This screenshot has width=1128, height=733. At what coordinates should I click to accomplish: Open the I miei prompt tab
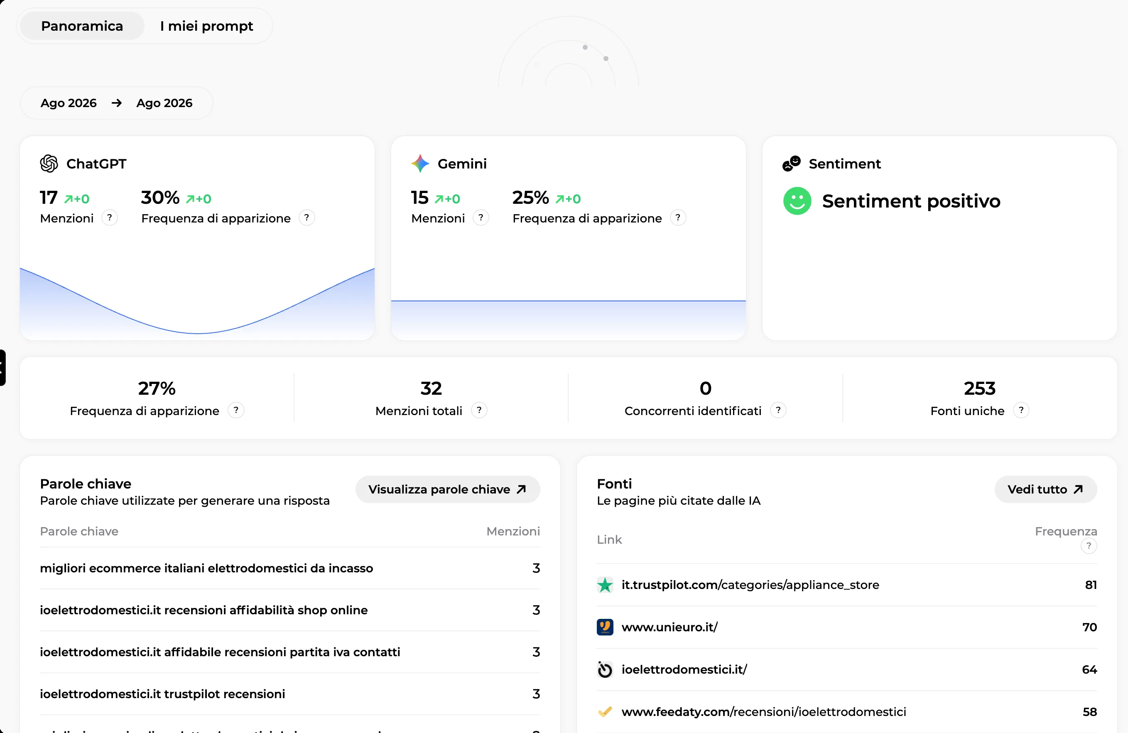[x=207, y=26]
